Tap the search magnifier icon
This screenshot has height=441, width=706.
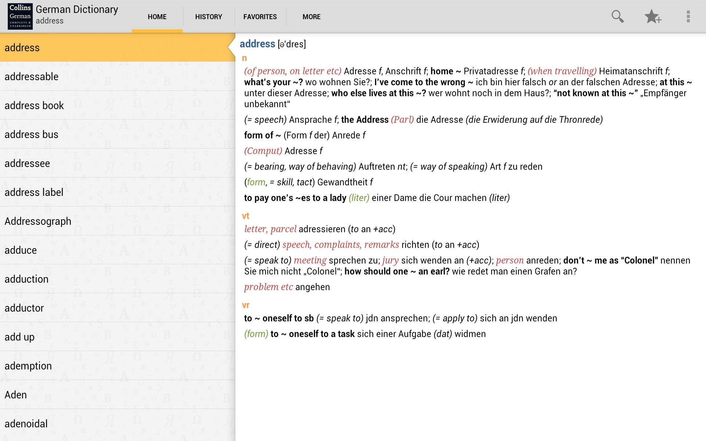[x=617, y=17]
